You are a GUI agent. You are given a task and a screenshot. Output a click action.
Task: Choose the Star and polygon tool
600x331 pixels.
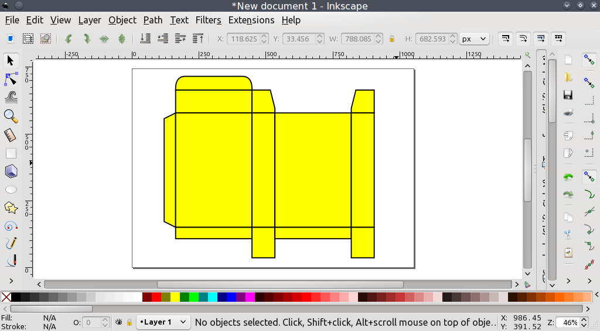tap(11, 208)
